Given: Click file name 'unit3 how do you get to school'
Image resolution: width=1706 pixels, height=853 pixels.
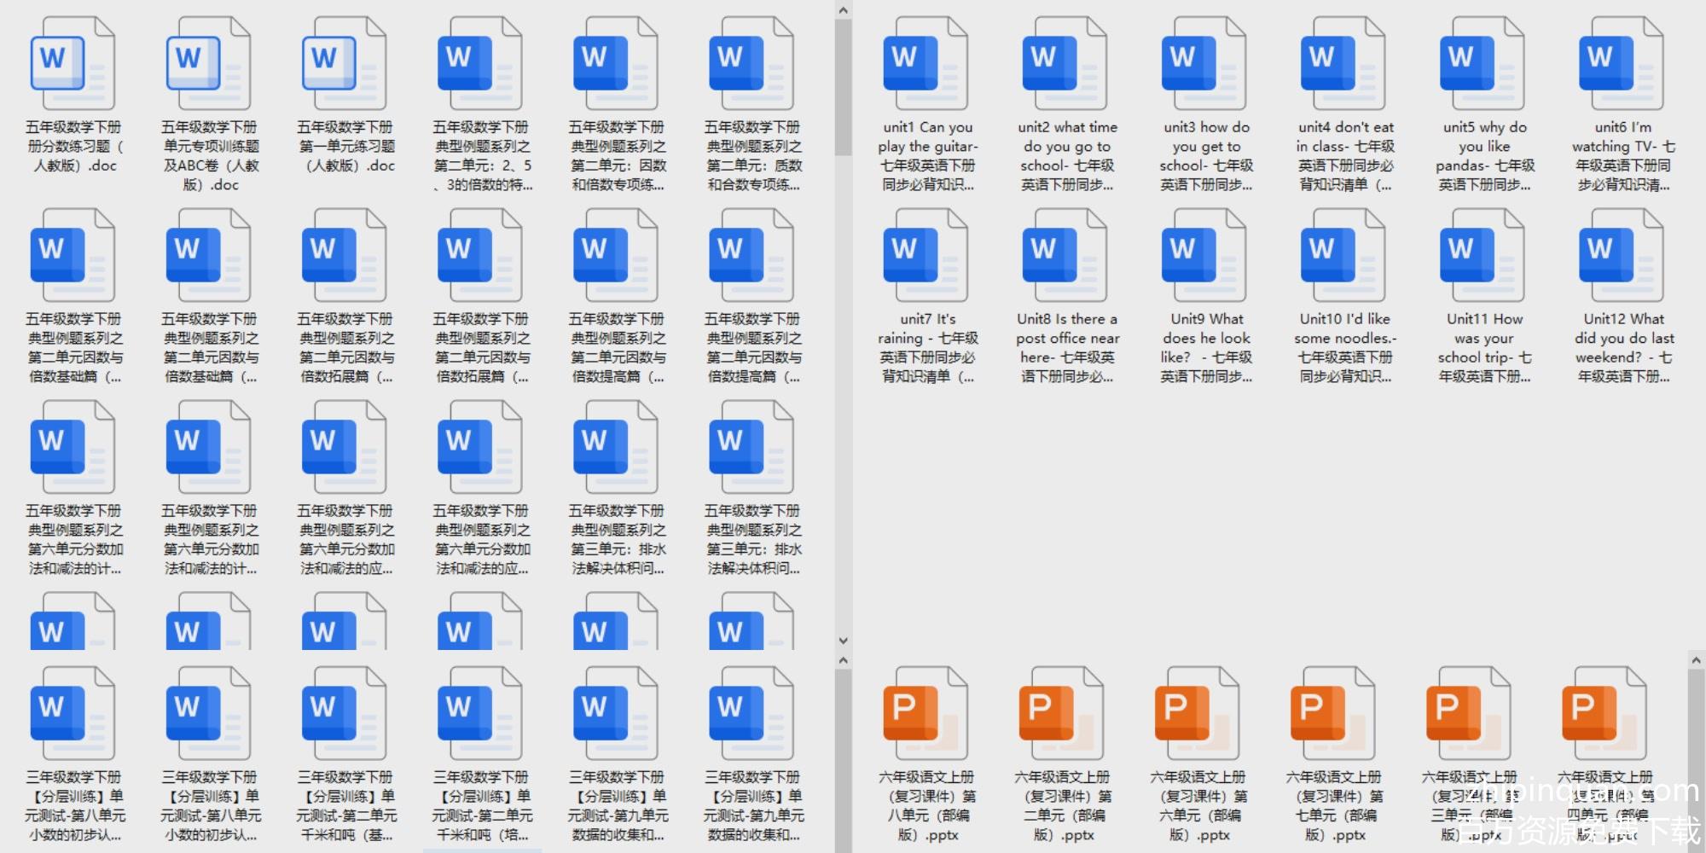Looking at the screenshot, I should pos(1206,156).
